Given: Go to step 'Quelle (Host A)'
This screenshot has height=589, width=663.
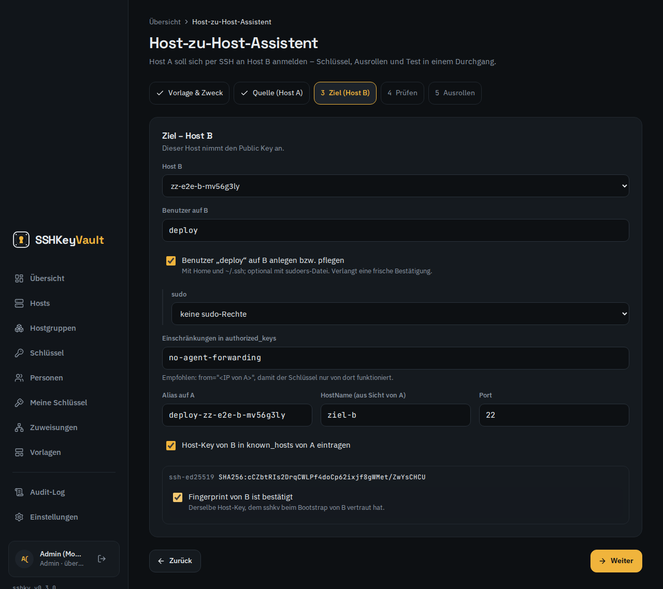Looking at the screenshot, I should point(272,93).
